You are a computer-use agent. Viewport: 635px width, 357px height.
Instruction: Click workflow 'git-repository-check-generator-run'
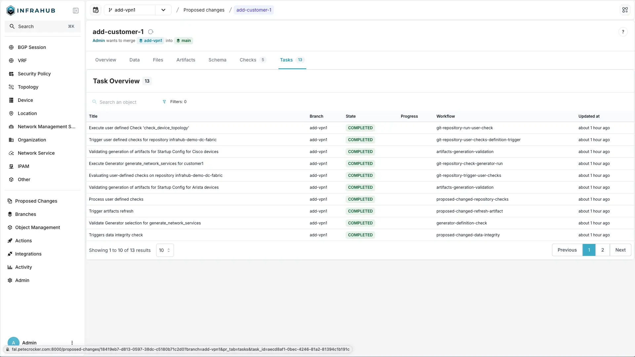[x=469, y=164]
